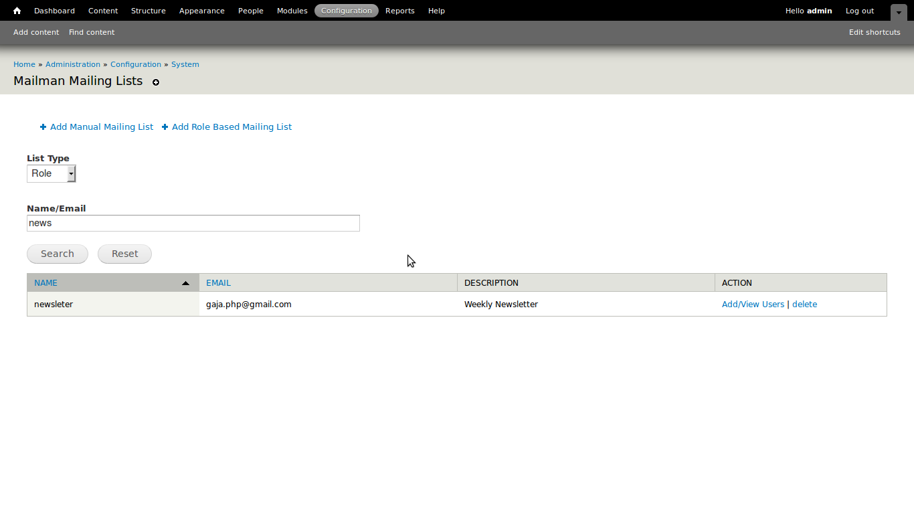Screen dimensions: 914x514
Task: Open the Dashboard menu
Action: point(54,11)
